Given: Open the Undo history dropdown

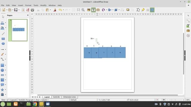Looking at the screenshot, I should (x=63, y=10).
